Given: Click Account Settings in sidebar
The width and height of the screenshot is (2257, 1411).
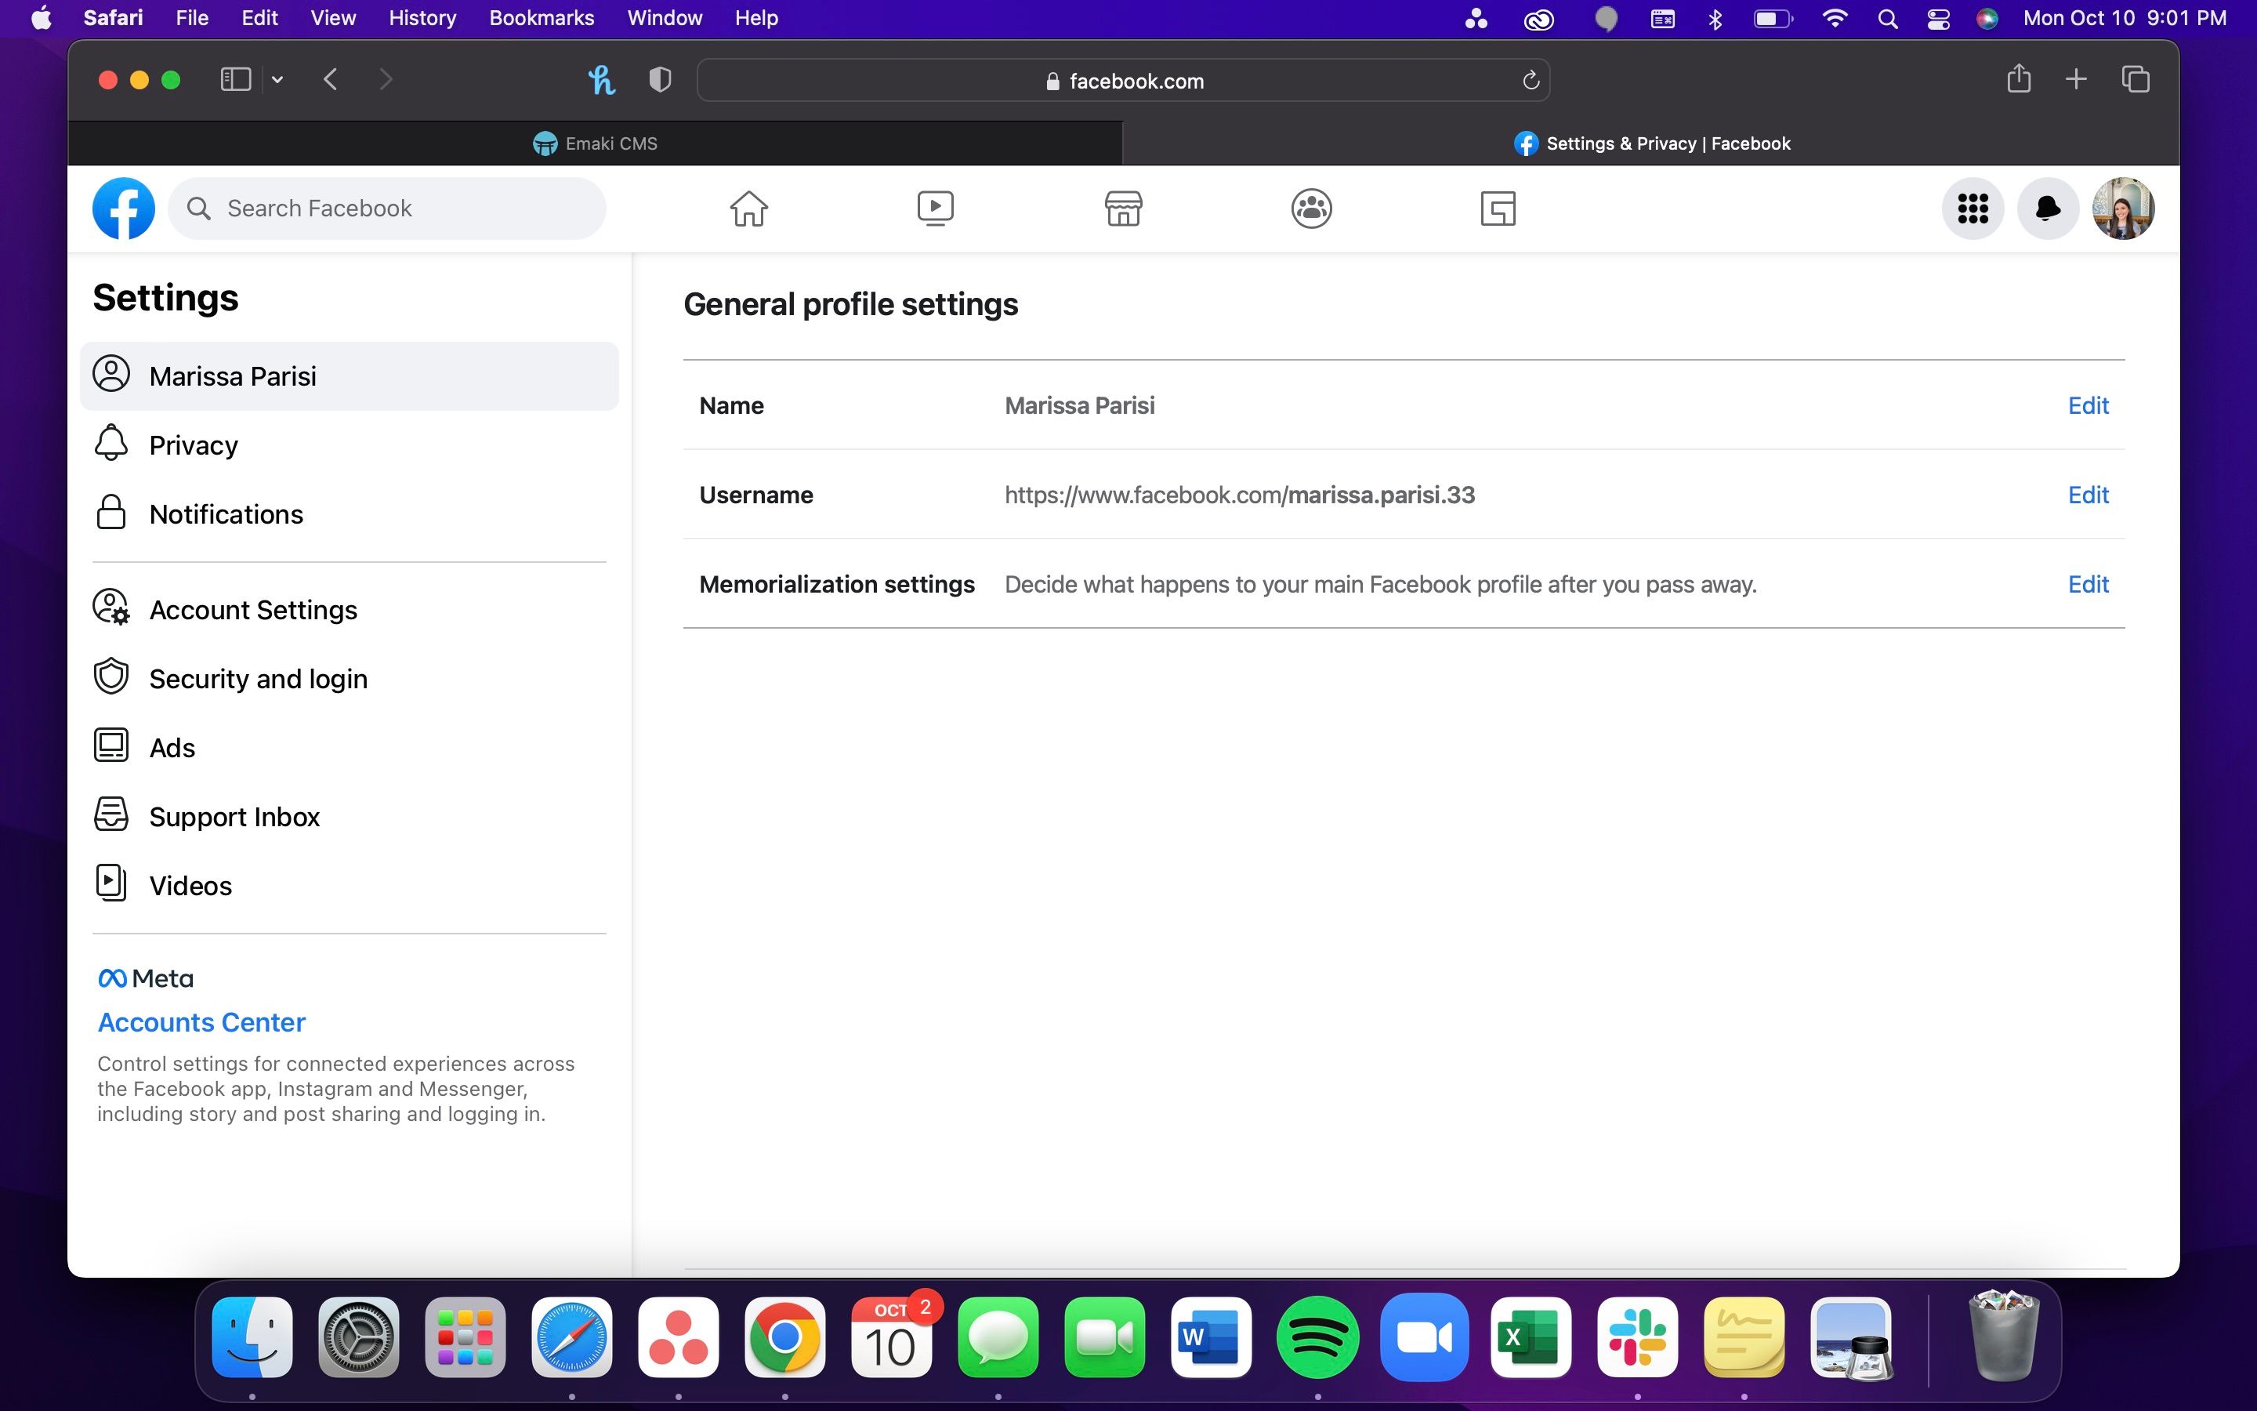Looking at the screenshot, I should point(253,608).
